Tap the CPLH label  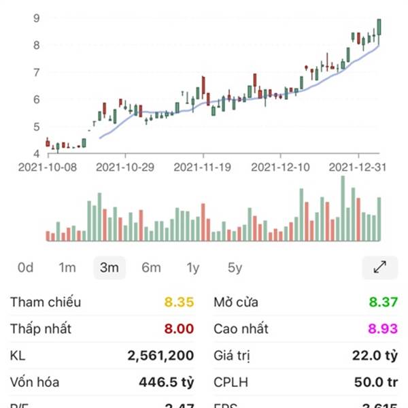pos(231,382)
